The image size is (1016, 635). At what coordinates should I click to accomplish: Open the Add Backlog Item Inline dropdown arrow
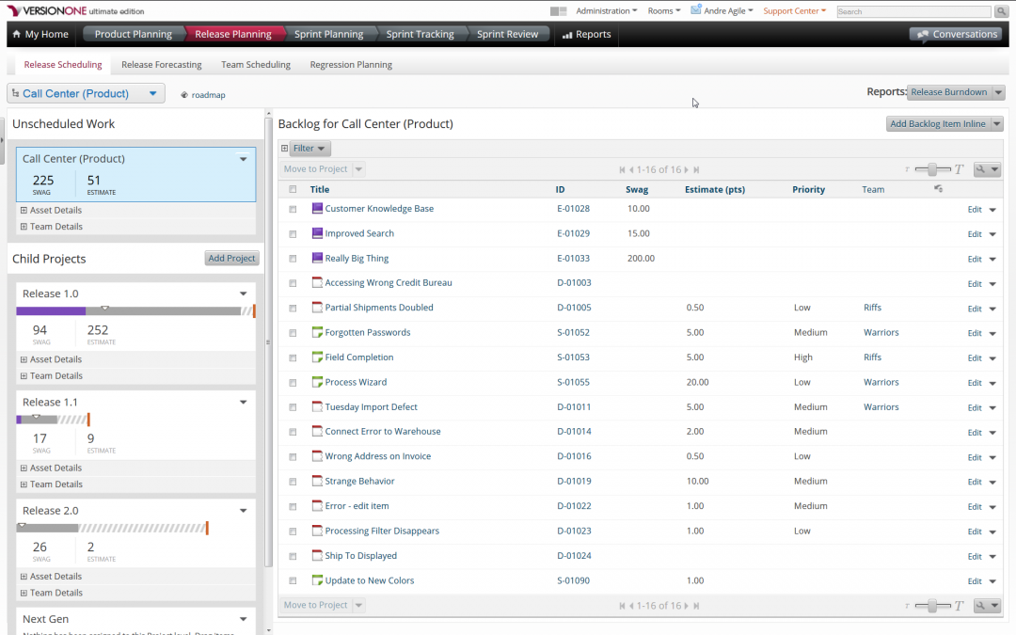click(x=997, y=124)
